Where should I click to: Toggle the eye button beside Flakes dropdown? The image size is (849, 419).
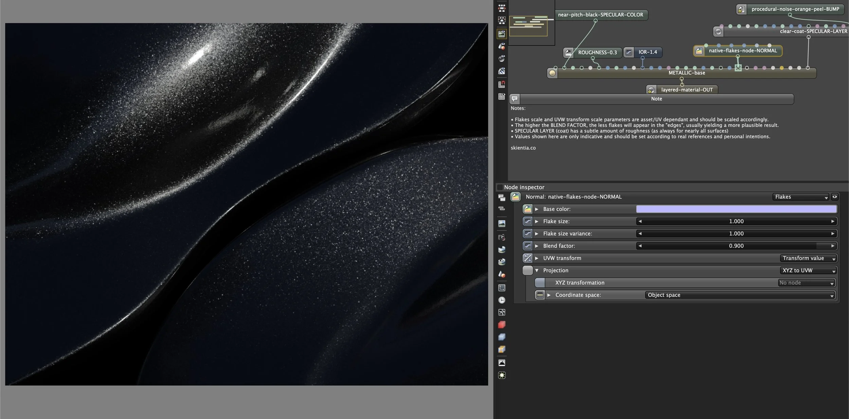[834, 197]
